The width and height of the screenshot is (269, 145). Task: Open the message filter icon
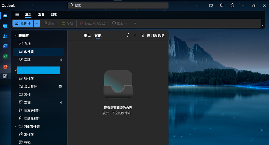(135, 35)
